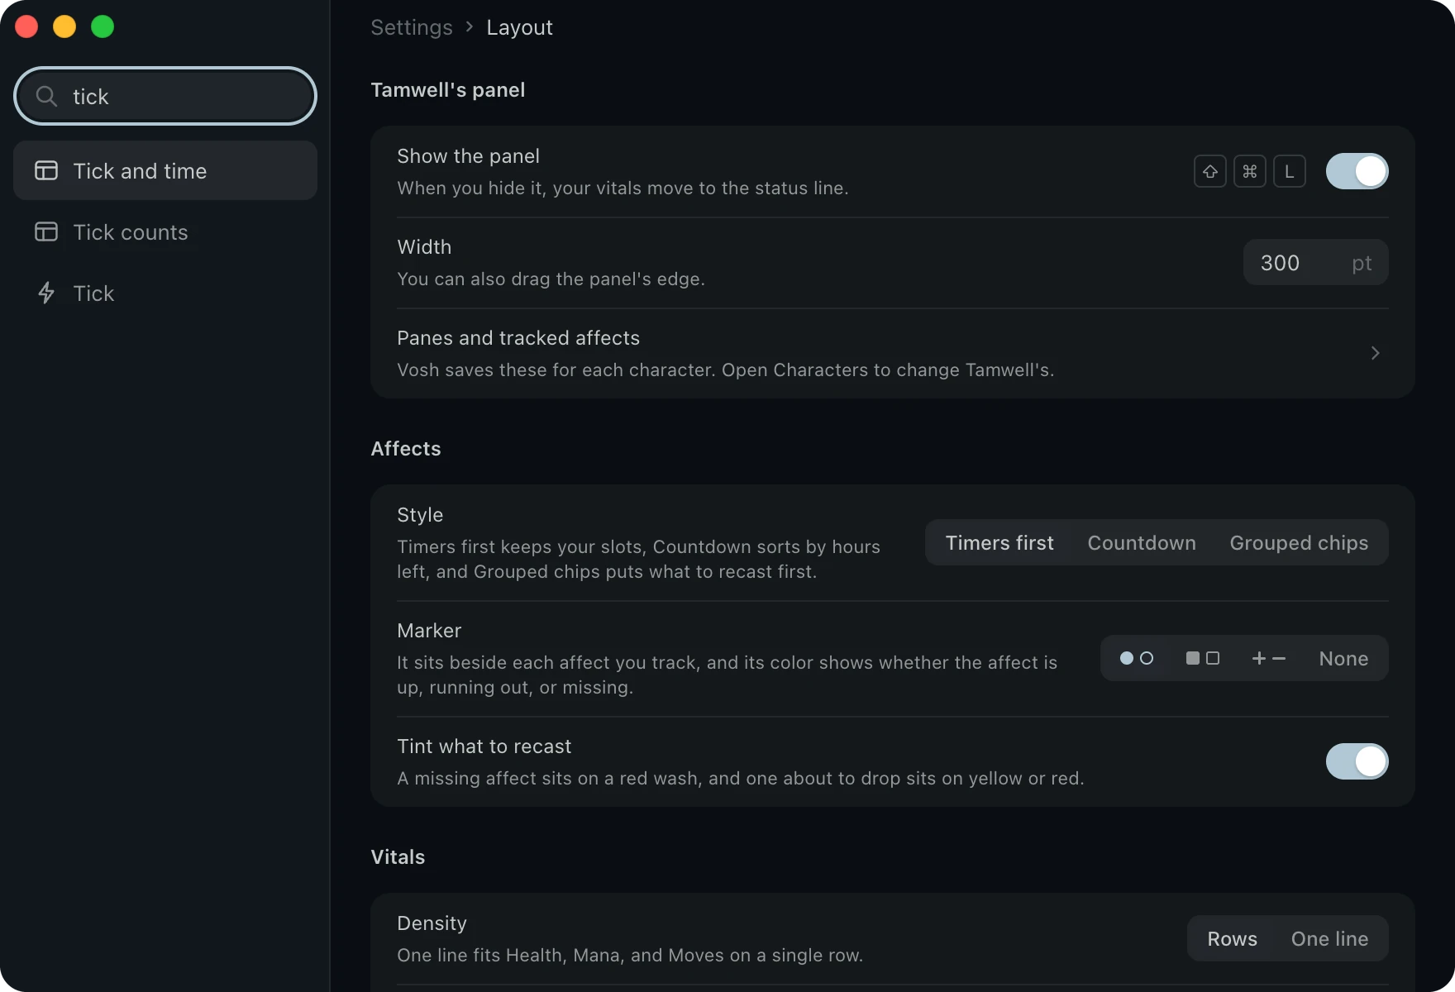Open Tick counts search result
The width and height of the screenshot is (1455, 992).
pyautogui.click(x=165, y=232)
